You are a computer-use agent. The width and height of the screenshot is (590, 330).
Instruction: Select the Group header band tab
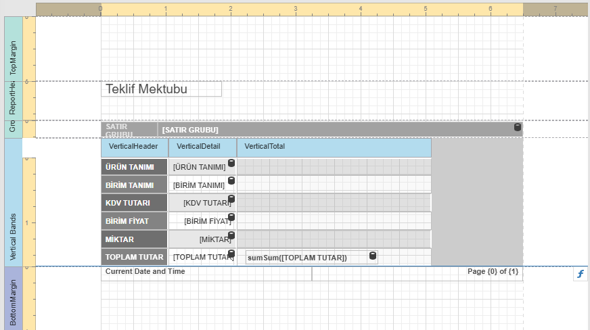click(13, 129)
